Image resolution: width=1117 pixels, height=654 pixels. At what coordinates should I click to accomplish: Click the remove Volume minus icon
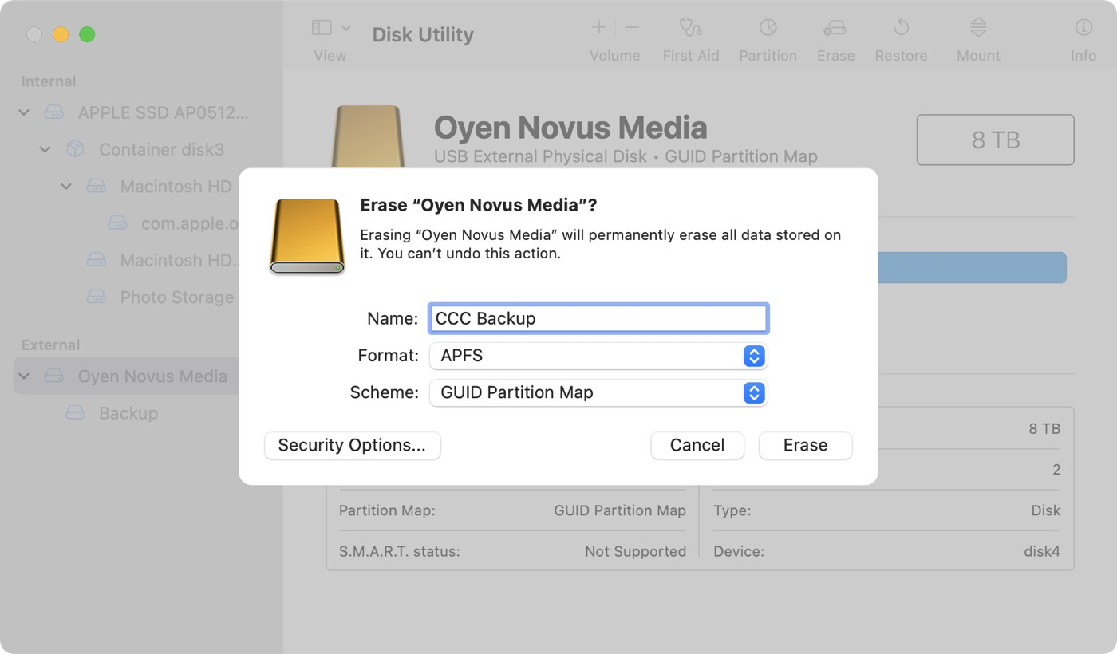pos(632,28)
